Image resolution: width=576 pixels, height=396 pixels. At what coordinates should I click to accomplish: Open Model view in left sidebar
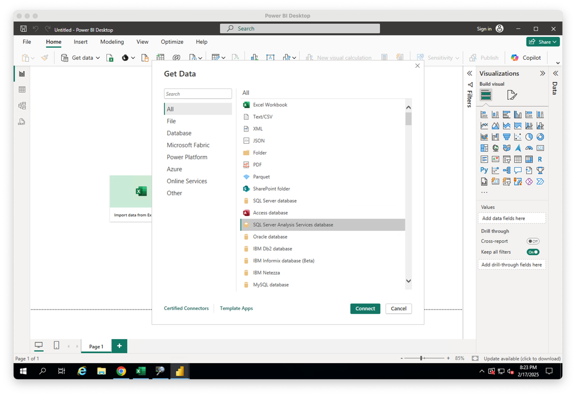click(22, 105)
